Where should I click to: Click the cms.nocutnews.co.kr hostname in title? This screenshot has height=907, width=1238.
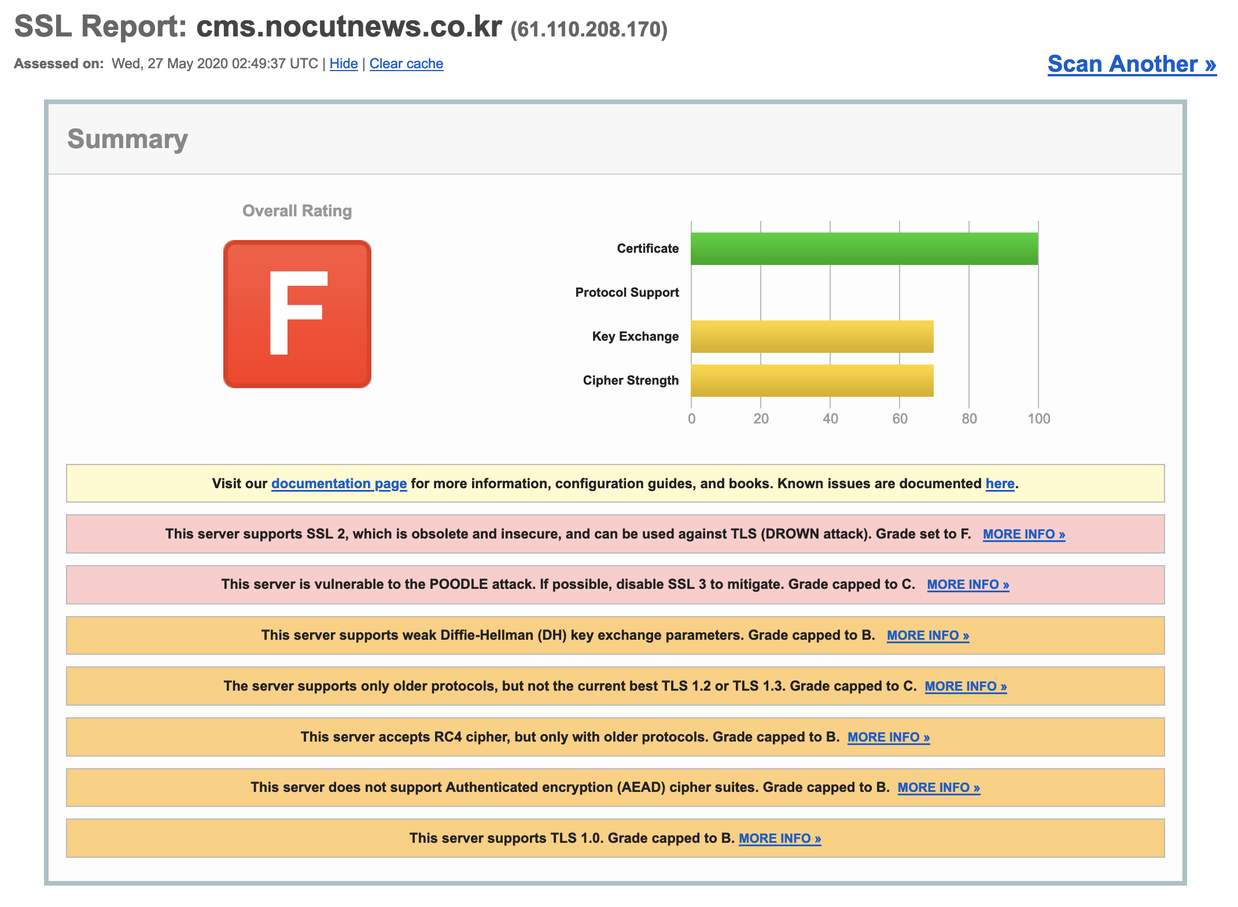349,27
